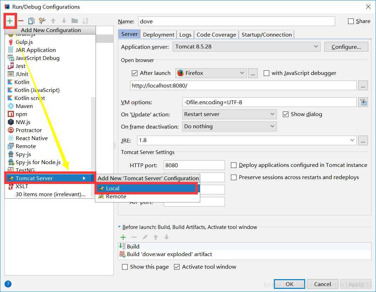Click the red minus Remove Configuration icon
The image size is (376, 292).
coord(21,21)
